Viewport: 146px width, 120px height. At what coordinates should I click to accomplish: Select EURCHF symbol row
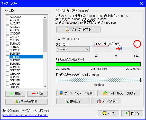click(15, 50)
